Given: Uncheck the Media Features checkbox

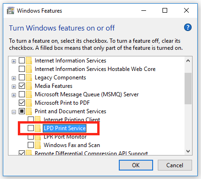Looking at the screenshot, I should 22,86.
